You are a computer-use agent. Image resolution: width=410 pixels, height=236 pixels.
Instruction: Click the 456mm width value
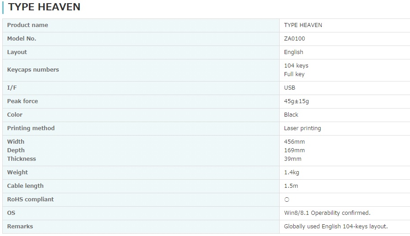pos(295,142)
